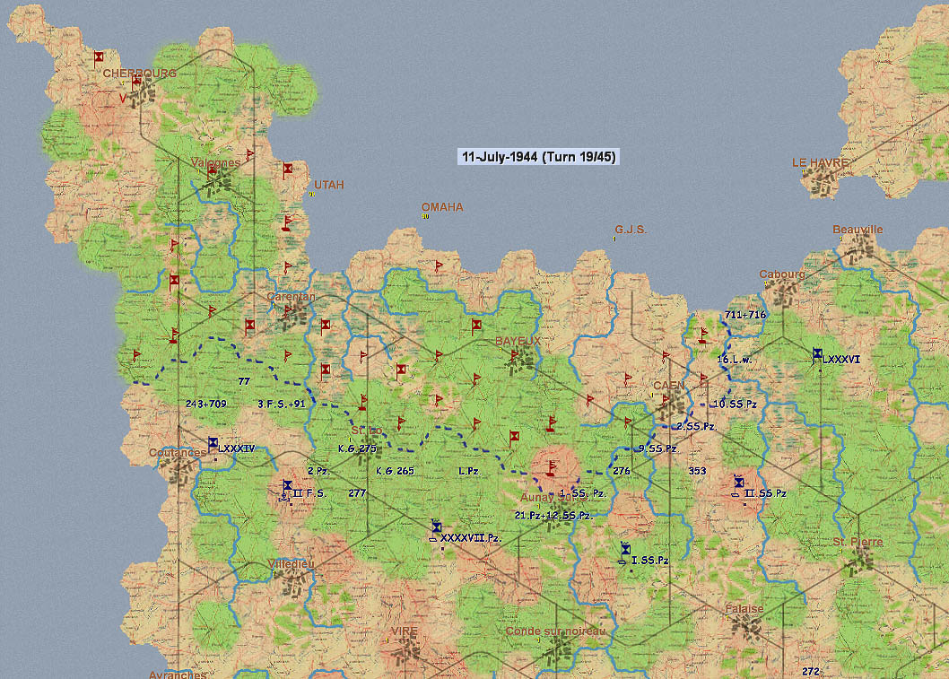The height and width of the screenshot is (679, 949).
Task: Click the unit label L.Pz.
Action: point(469,471)
